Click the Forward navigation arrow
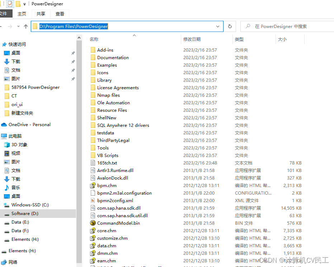 click(x=10, y=27)
